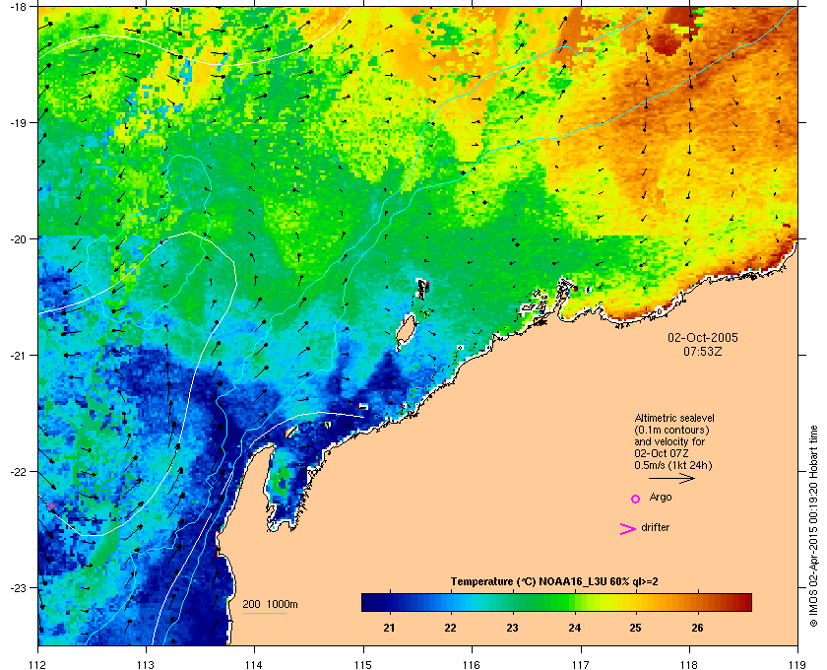This screenshot has width=827, height=670.
Task: Click longitude axis label 113
Action: (x=146, y=665)
